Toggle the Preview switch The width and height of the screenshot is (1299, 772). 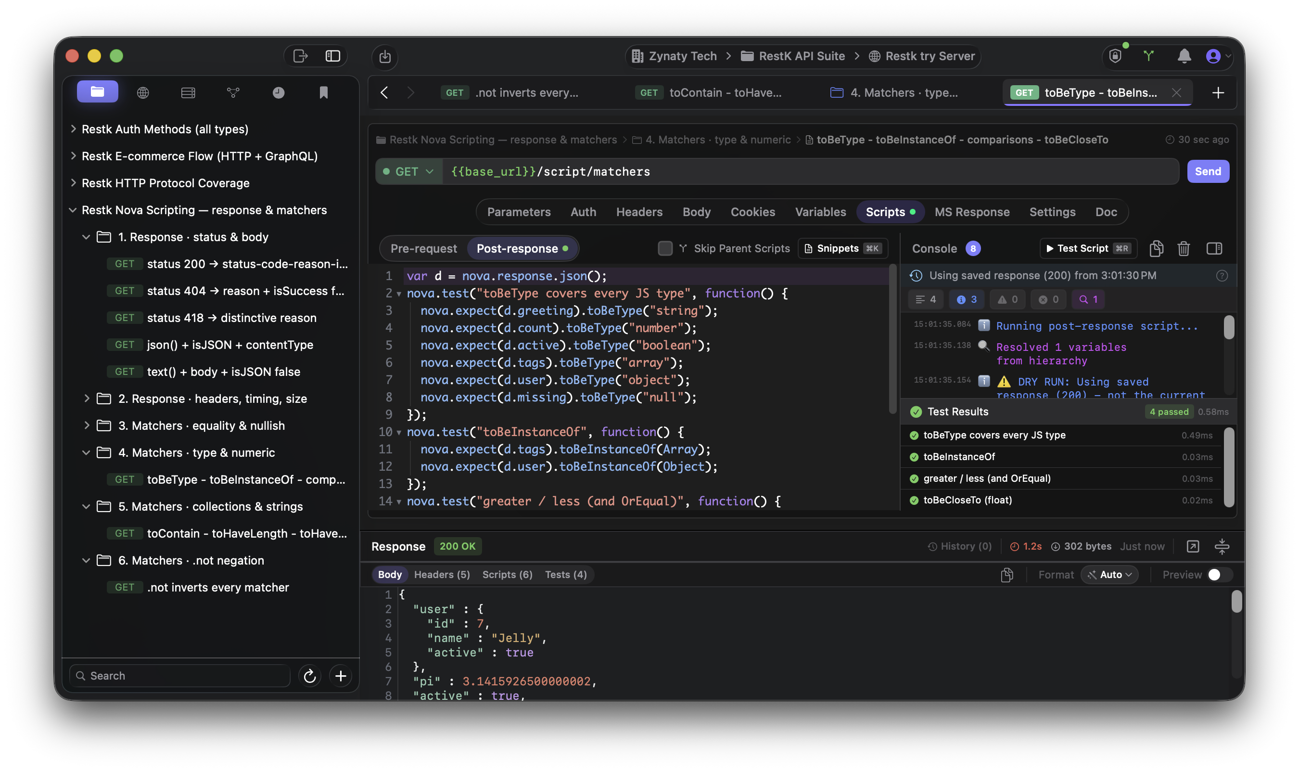coord(1219,574)
